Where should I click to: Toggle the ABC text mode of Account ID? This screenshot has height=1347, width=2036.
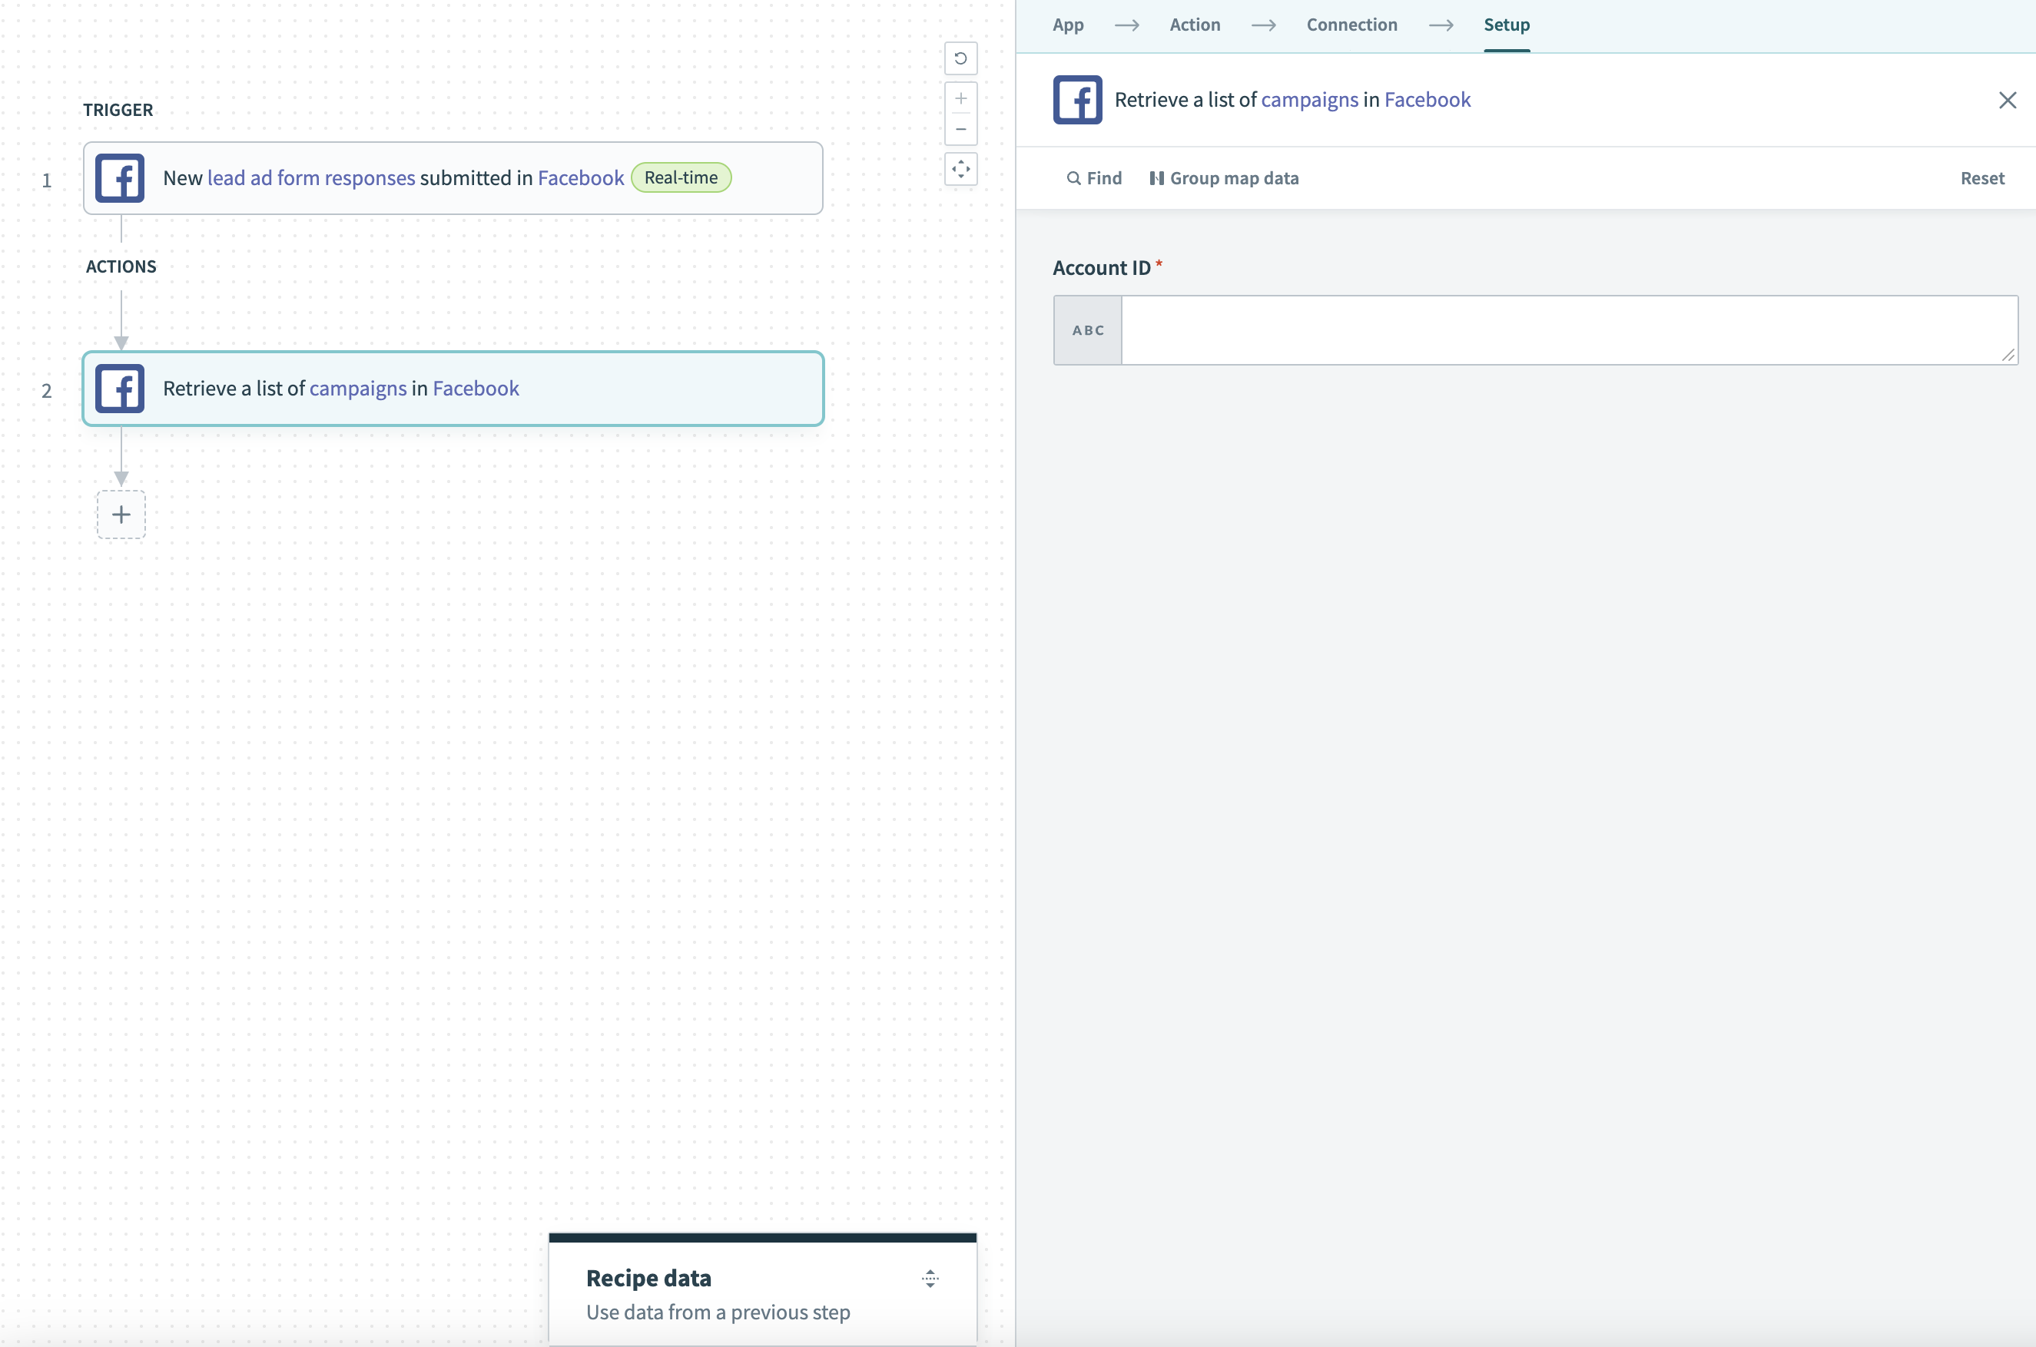coord(1087,330)
